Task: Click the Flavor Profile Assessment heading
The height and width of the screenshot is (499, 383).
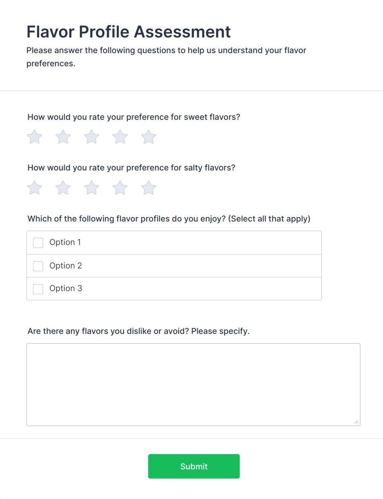Action: (128, 32)
